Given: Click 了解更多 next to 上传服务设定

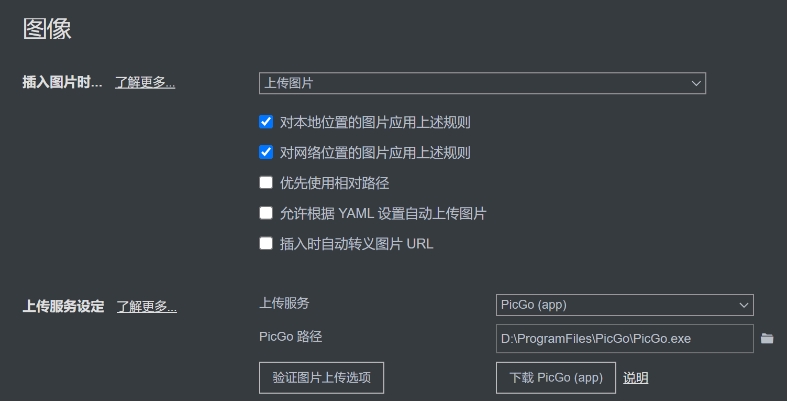Looking at the screenshot, I should pos(147,306).
